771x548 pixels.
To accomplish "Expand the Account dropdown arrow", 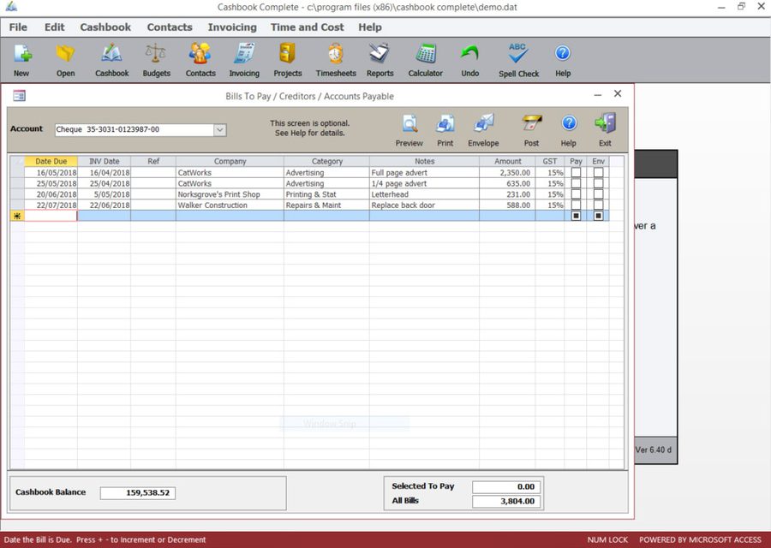I will (x=220, y=130).
